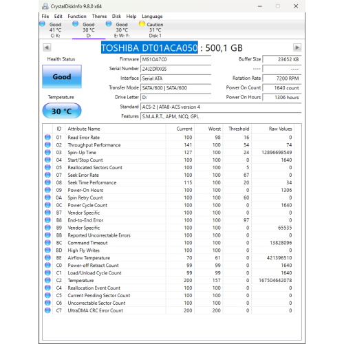Click the yellow Caution status orb
344x344 pixels.
click(142, 23)
